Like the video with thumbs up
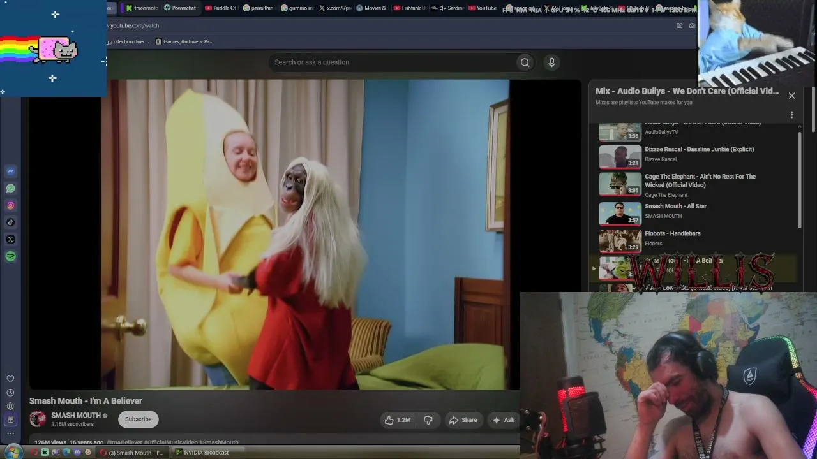817x459 pixels. pos(397,420)
